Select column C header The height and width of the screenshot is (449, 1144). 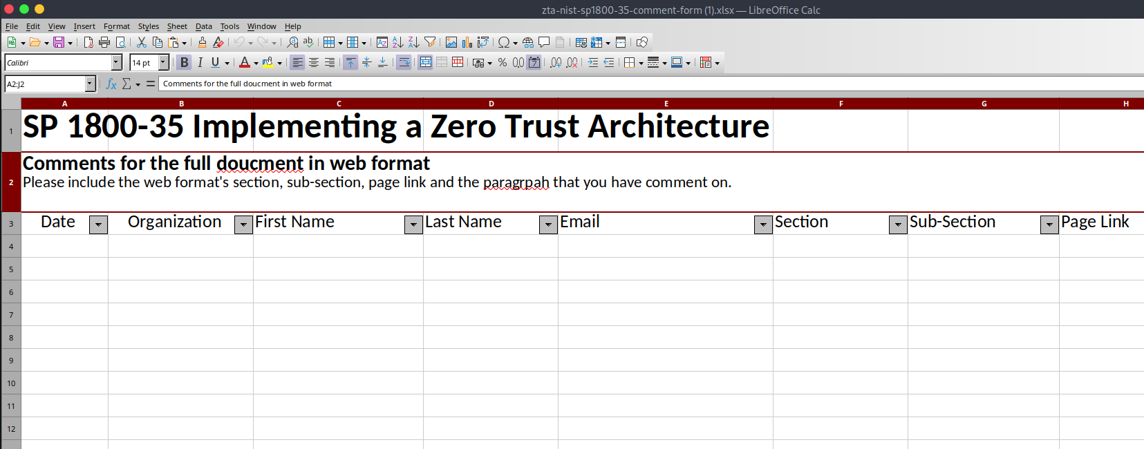click(339, 104)
